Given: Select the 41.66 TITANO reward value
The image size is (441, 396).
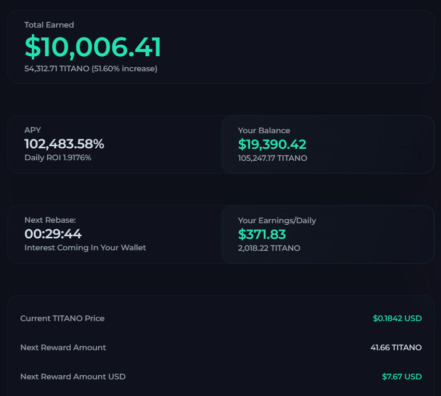Looking at the screenshot, I should pyautogui.click(x=396, y=348).
